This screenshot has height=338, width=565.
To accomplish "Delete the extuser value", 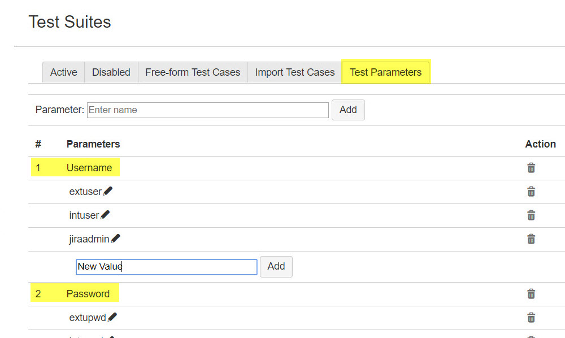I will (x=531, y=192).
